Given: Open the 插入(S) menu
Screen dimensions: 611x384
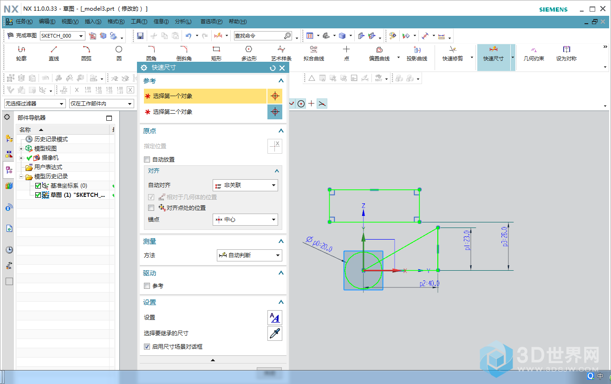Looking at the screenshot, I should [93, 21].
